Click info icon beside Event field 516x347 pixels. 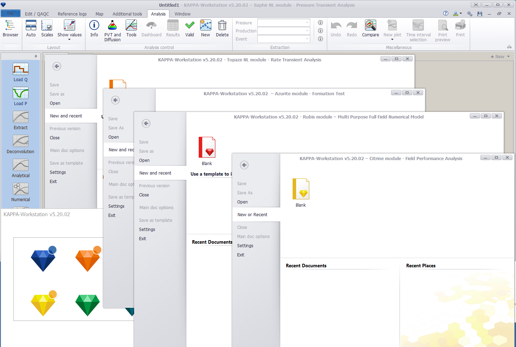tap(320, 39)
